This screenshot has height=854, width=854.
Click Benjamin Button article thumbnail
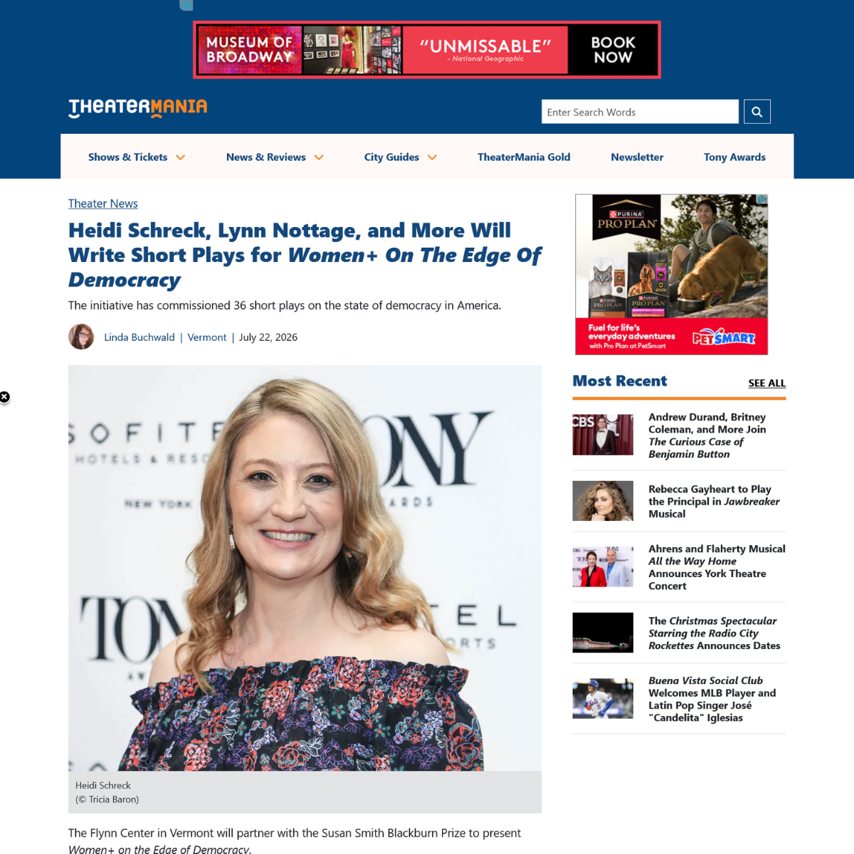(x=603, y=435)
